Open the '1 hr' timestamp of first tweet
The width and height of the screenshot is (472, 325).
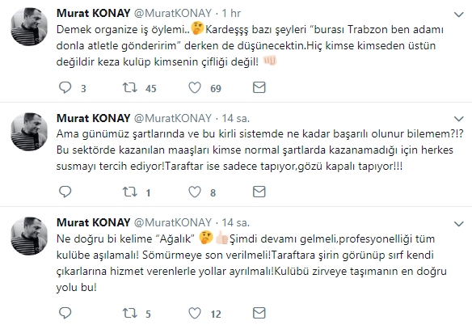tap(231, 13)
